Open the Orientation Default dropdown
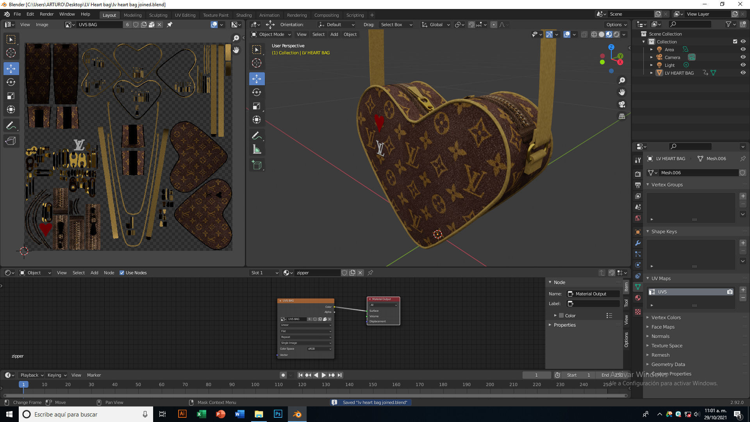The height and width of the screenshot is (422, 750). [336, 25]
